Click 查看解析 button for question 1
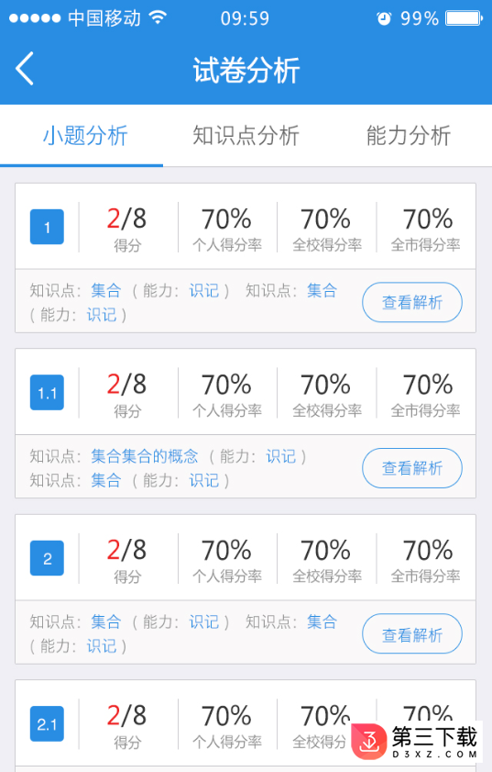 point(412,302)
